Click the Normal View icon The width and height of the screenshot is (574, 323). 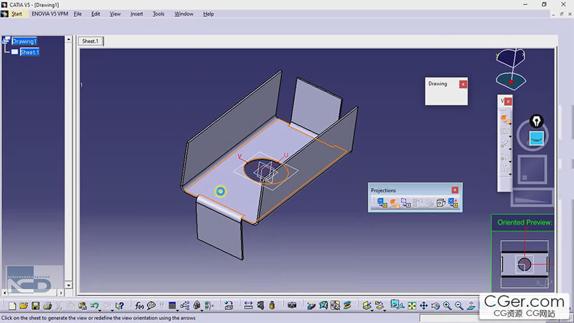click(x=471, y=305)
